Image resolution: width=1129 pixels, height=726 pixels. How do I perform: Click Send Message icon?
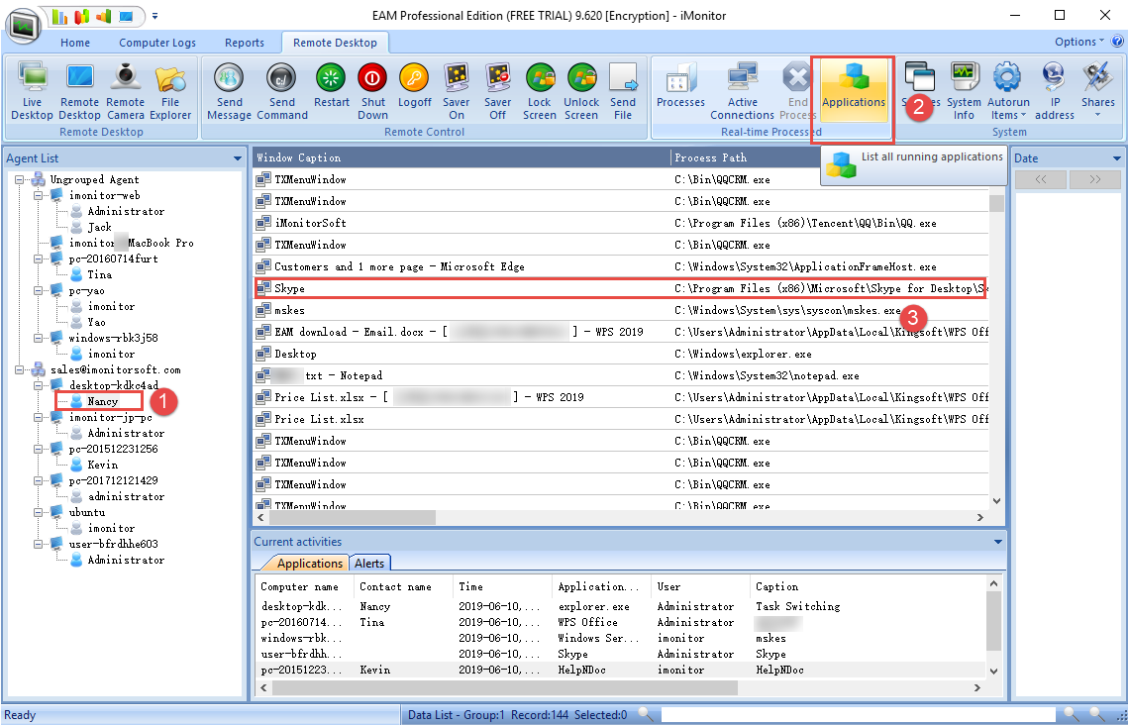[229, 89]
